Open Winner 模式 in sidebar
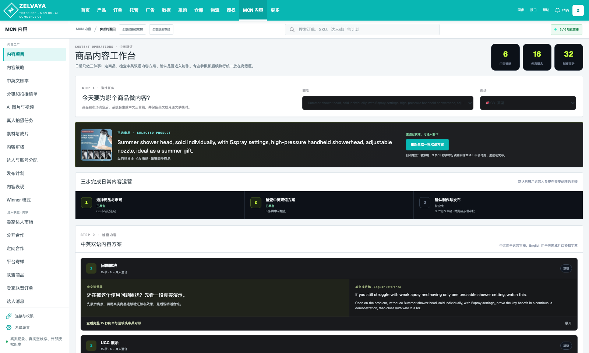The height and width of the screenshot is (353, 589). pyautogui.click(x=34, y=200)
